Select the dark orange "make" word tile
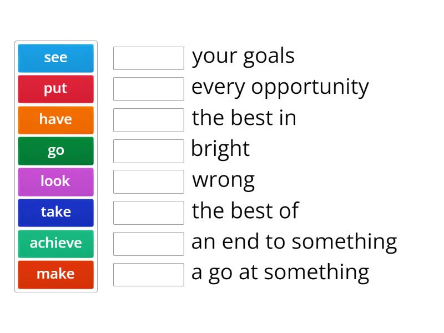Screen dimensions: 444x333 pyautogui.click(x=56, y=274)
